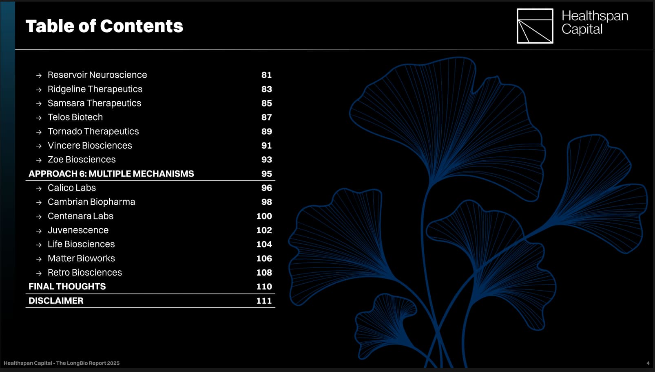Click page number 95

pos(267,174)
